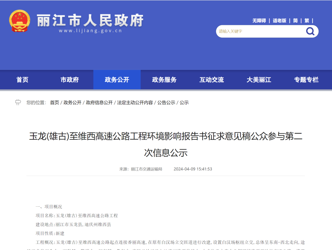
Task: Click the line 建设地点:丽江市玉龙县
Action: pyautogui.click(x=73, y=225)
